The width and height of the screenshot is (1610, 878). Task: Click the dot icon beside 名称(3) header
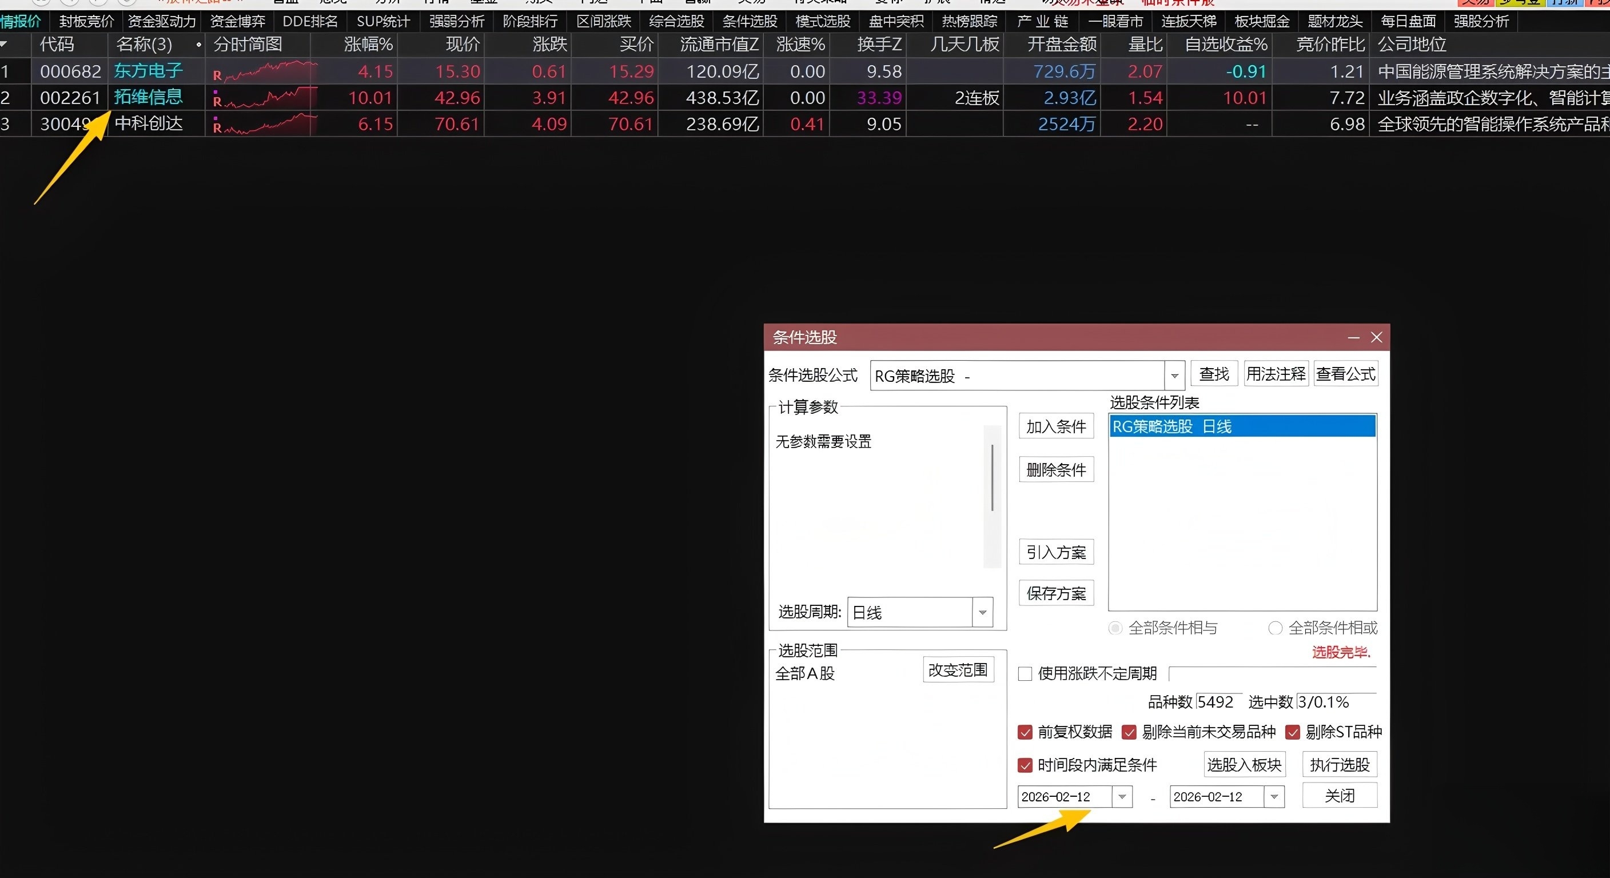(x=198, y=45)
